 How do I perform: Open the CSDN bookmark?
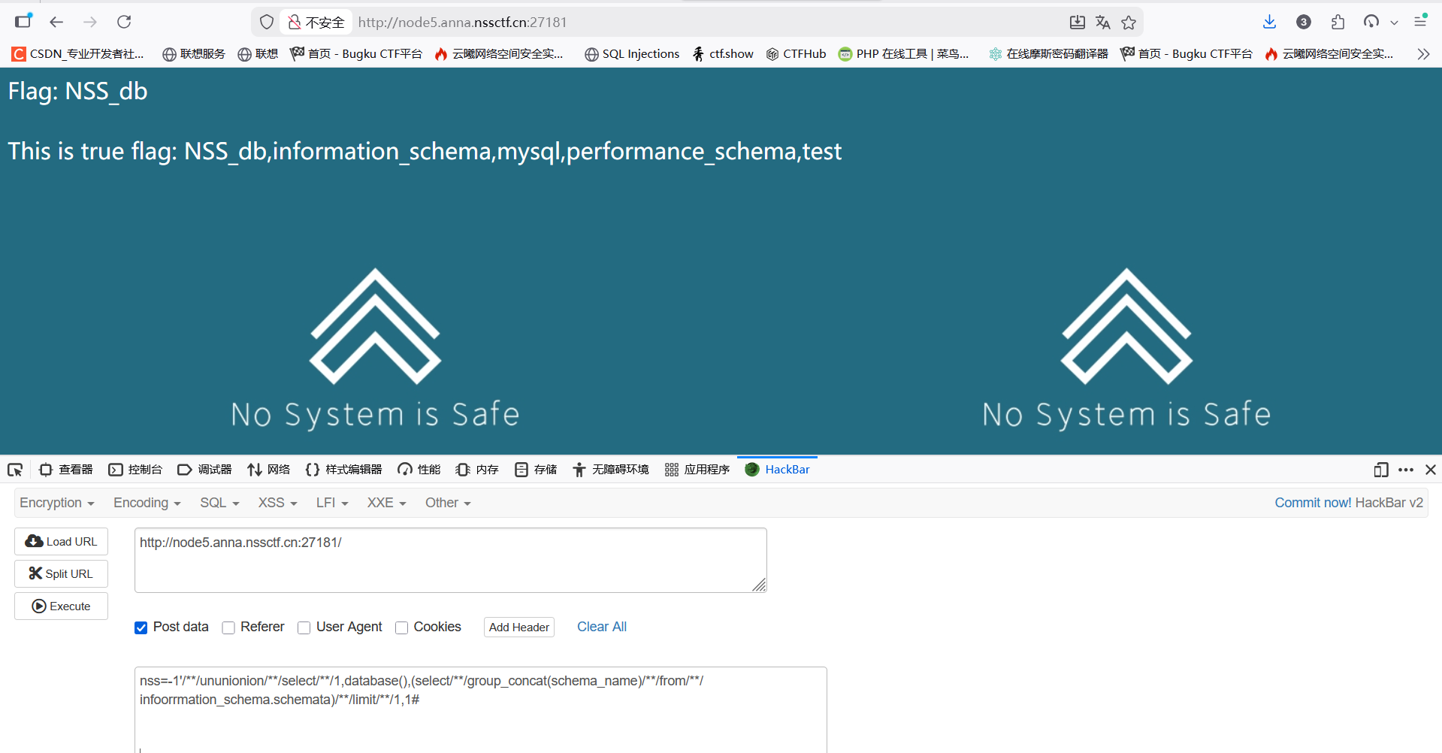pyautogui.click(x=78, y=54)
